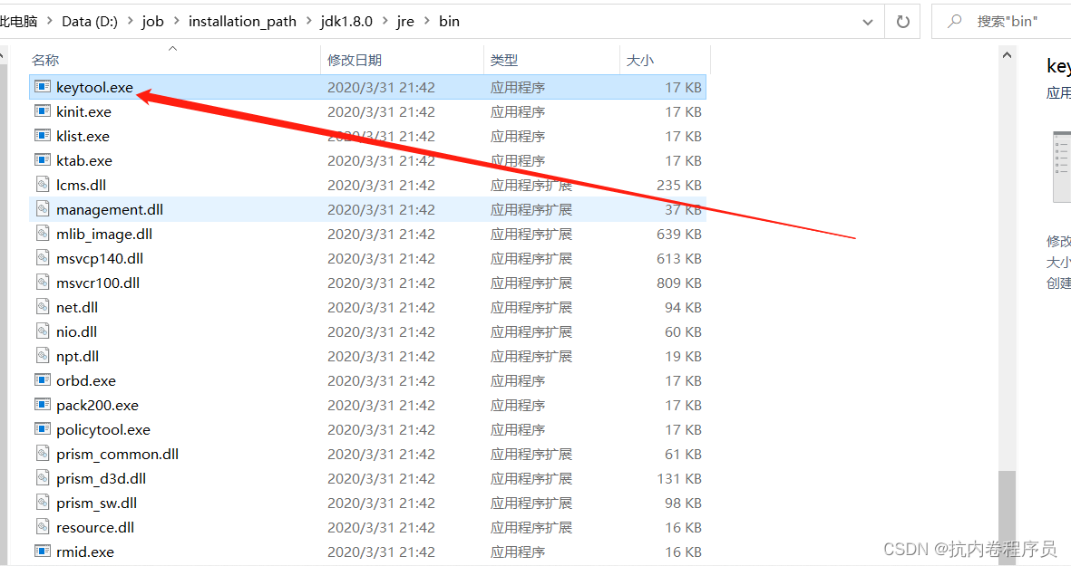The width and height of the screenshot is (1071, 566).
Task: Select the orbd.exe file icon
Action: pyautogui.click(x=43, y=380)
